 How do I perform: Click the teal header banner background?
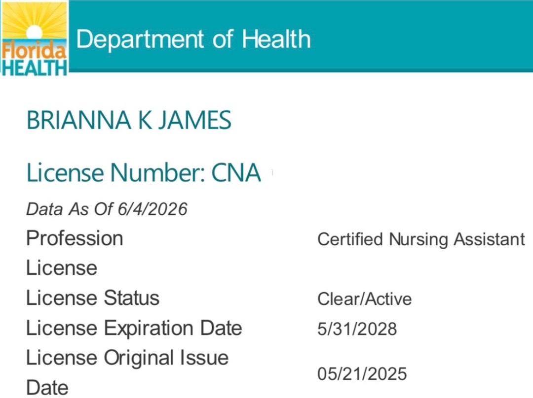421,35
